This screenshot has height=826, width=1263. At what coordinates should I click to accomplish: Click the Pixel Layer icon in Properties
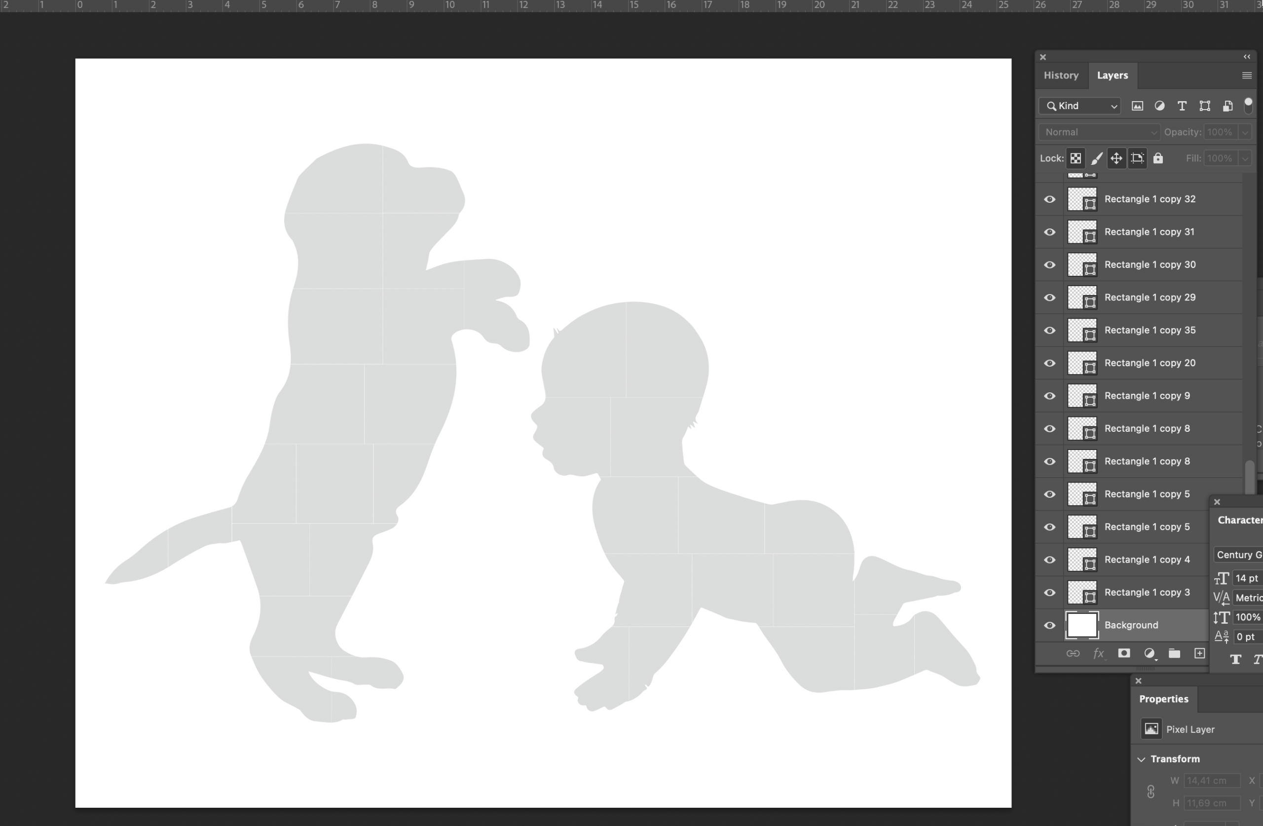(1151, 729)
